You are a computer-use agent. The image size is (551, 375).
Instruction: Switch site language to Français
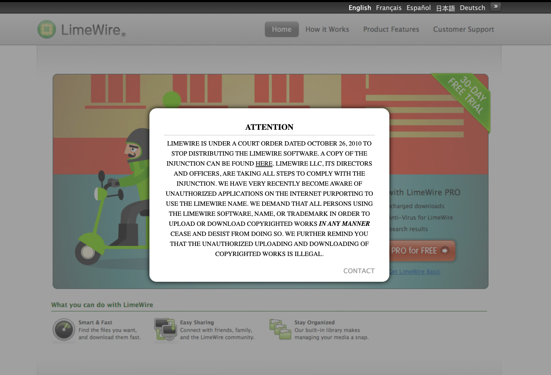pos(389,8)
